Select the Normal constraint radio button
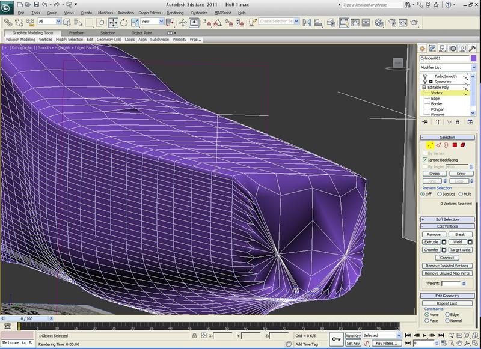This screenshot has width=481, height=349. [x=447, y=321]
